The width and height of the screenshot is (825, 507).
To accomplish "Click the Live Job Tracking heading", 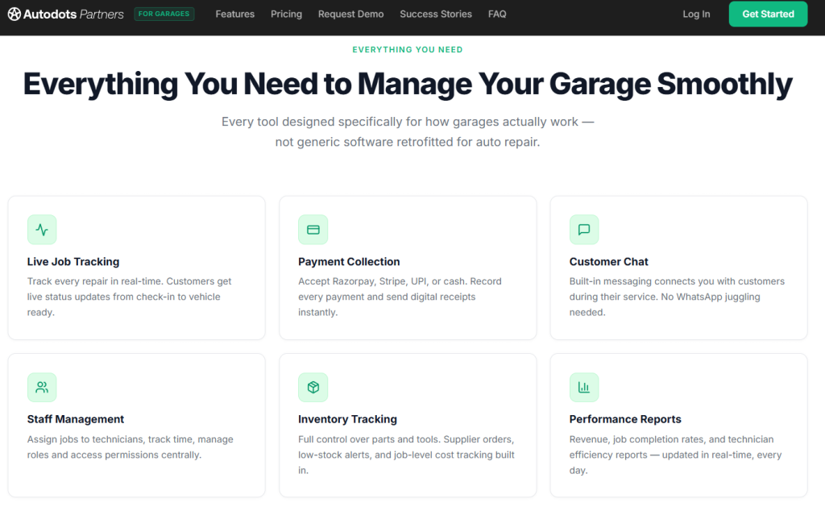I will click(x=73, y=261).
